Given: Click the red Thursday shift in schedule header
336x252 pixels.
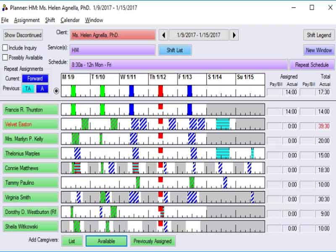Looking at the screenshot, I should 160,91.
